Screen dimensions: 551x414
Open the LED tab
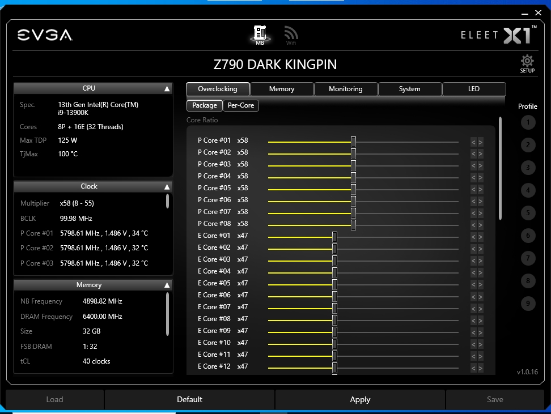coord(474,89)
